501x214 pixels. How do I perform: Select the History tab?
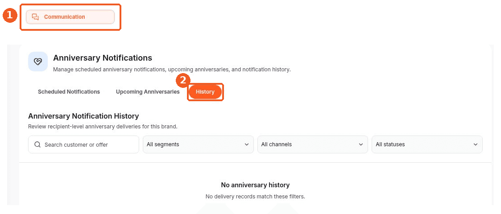205,92
